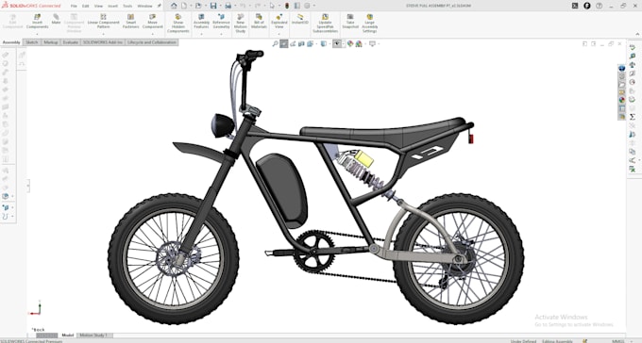642x343 pixels.
Task: Click Show Hidden Components
Action: pos(178,24)
